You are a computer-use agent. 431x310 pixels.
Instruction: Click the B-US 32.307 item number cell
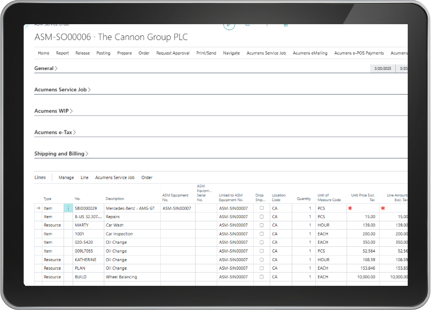(88, 217)
